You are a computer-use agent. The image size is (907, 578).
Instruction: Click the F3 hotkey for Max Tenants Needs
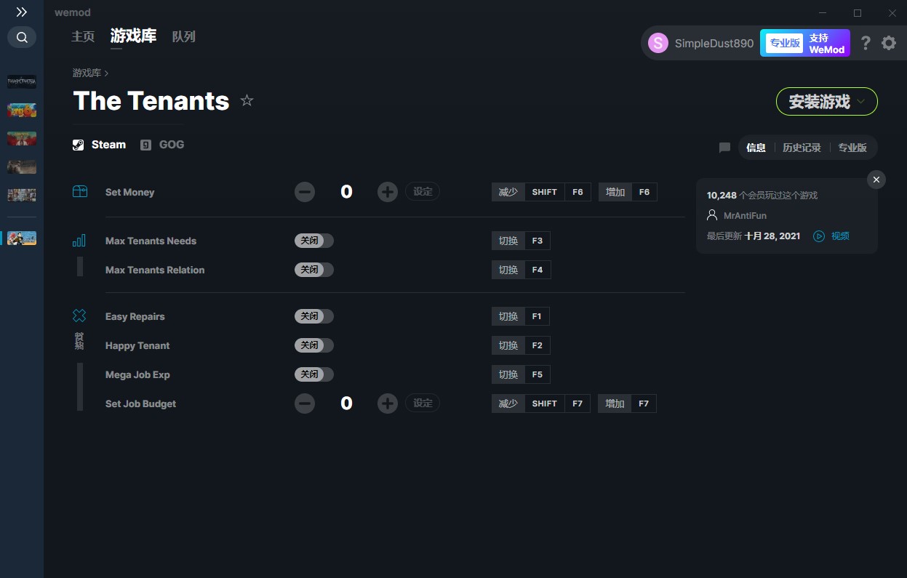pos(537,241)
